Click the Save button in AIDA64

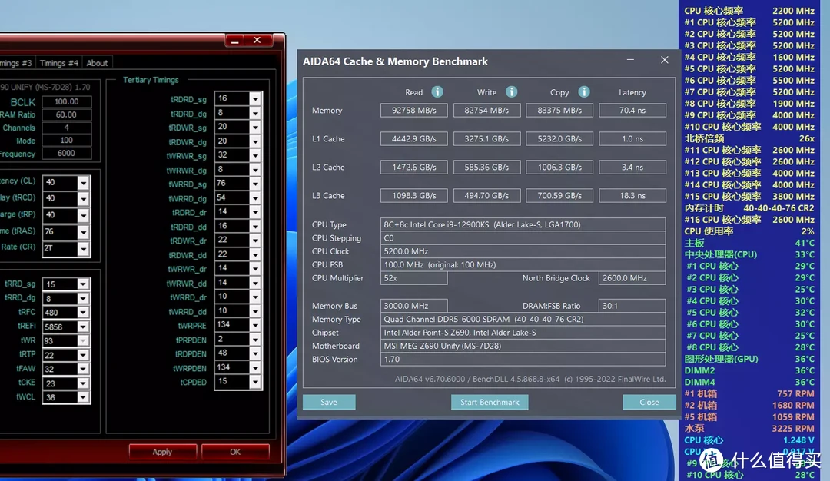[x=329, y=402]
